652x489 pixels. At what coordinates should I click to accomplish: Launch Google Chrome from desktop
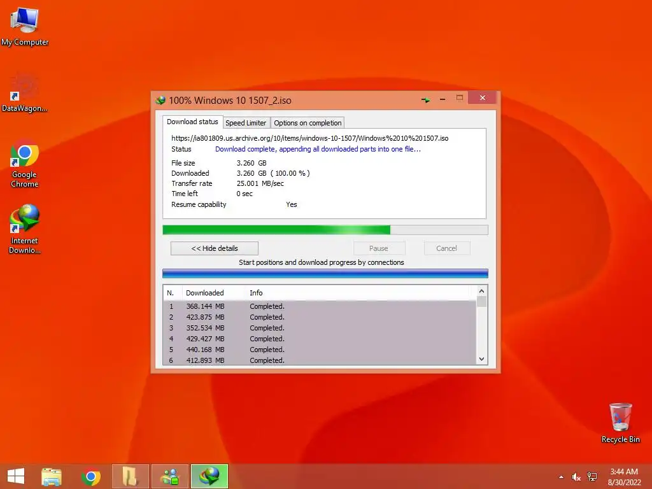coord(25,164)
